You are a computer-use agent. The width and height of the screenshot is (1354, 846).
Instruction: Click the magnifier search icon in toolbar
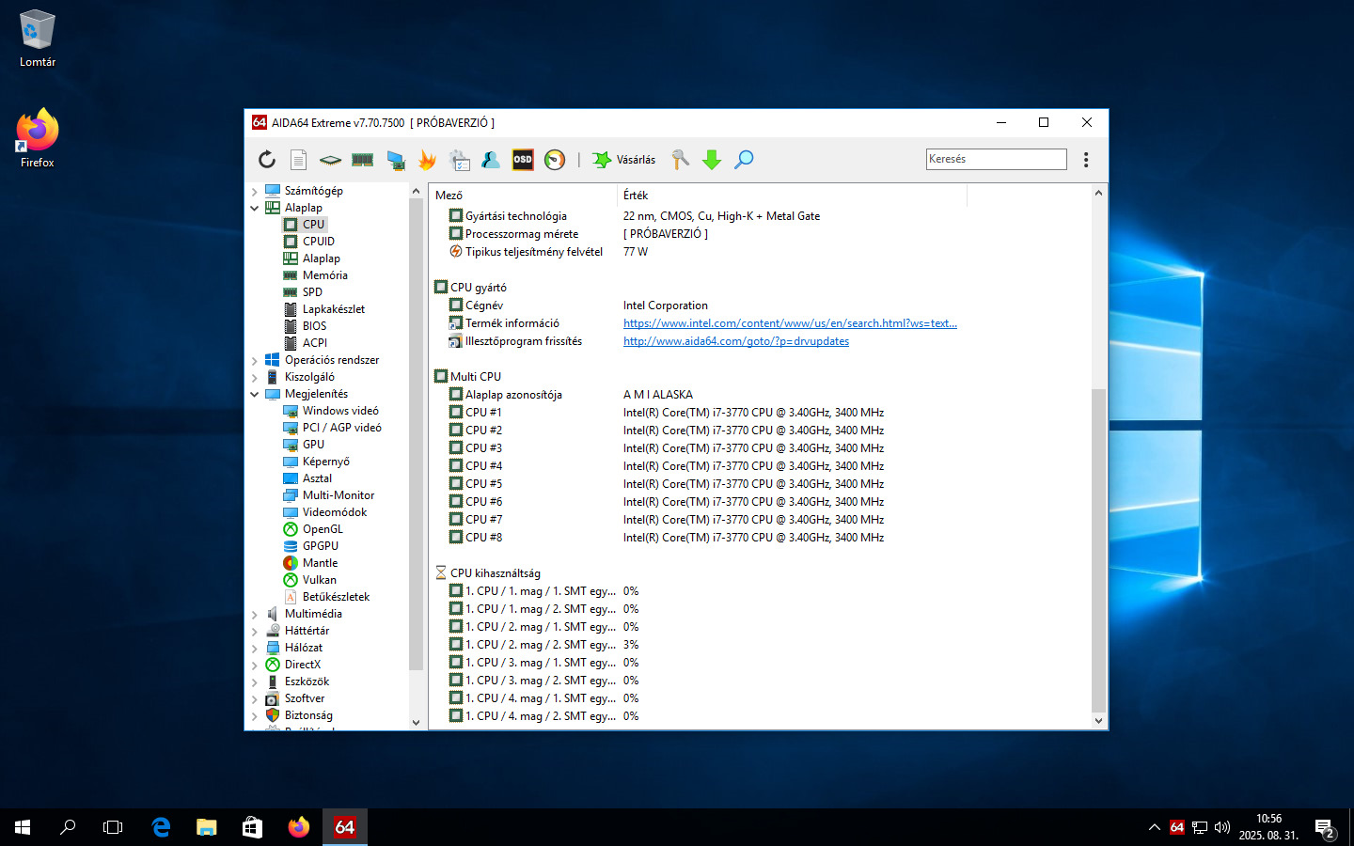pyautogui.click(x=744, y=160)
